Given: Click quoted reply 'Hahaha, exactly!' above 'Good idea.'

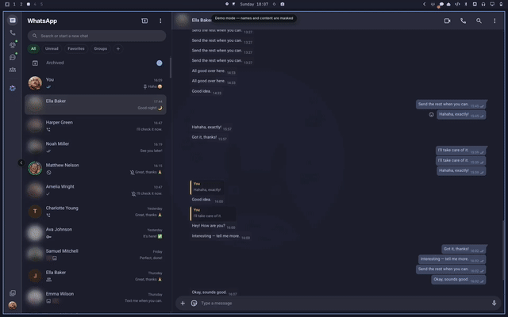Looking at the screenshot, I should coord(207,187).
